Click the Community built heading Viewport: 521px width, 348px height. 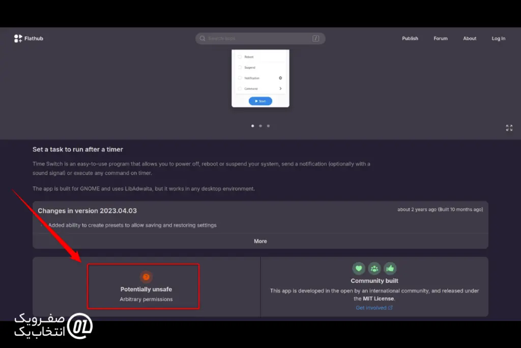[x=374, y=281]
